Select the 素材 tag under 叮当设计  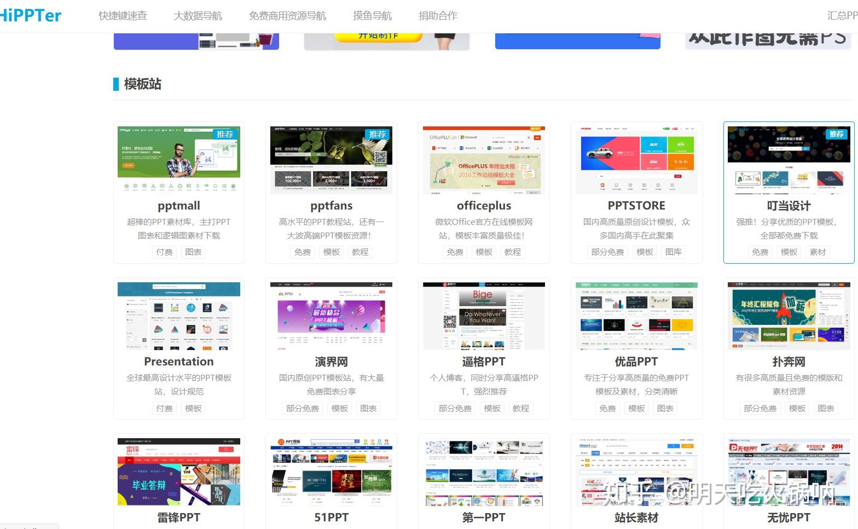click(x=818, y=252)
